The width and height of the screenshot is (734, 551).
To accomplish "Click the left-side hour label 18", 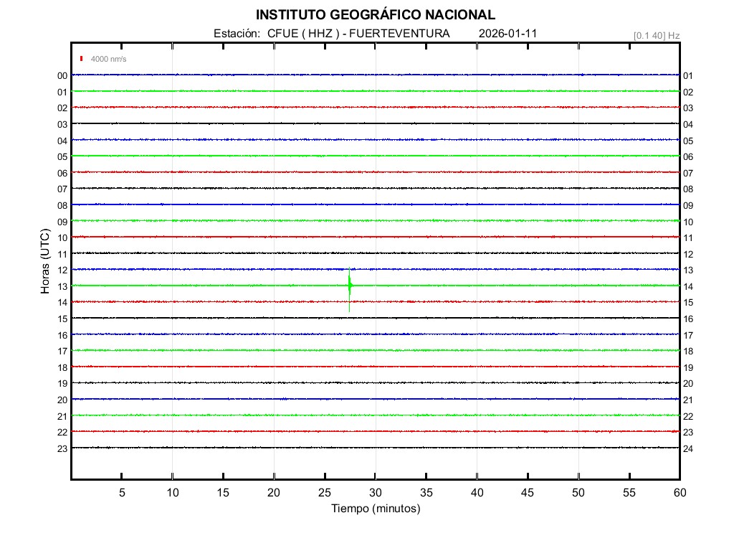I will coord(62,367).
